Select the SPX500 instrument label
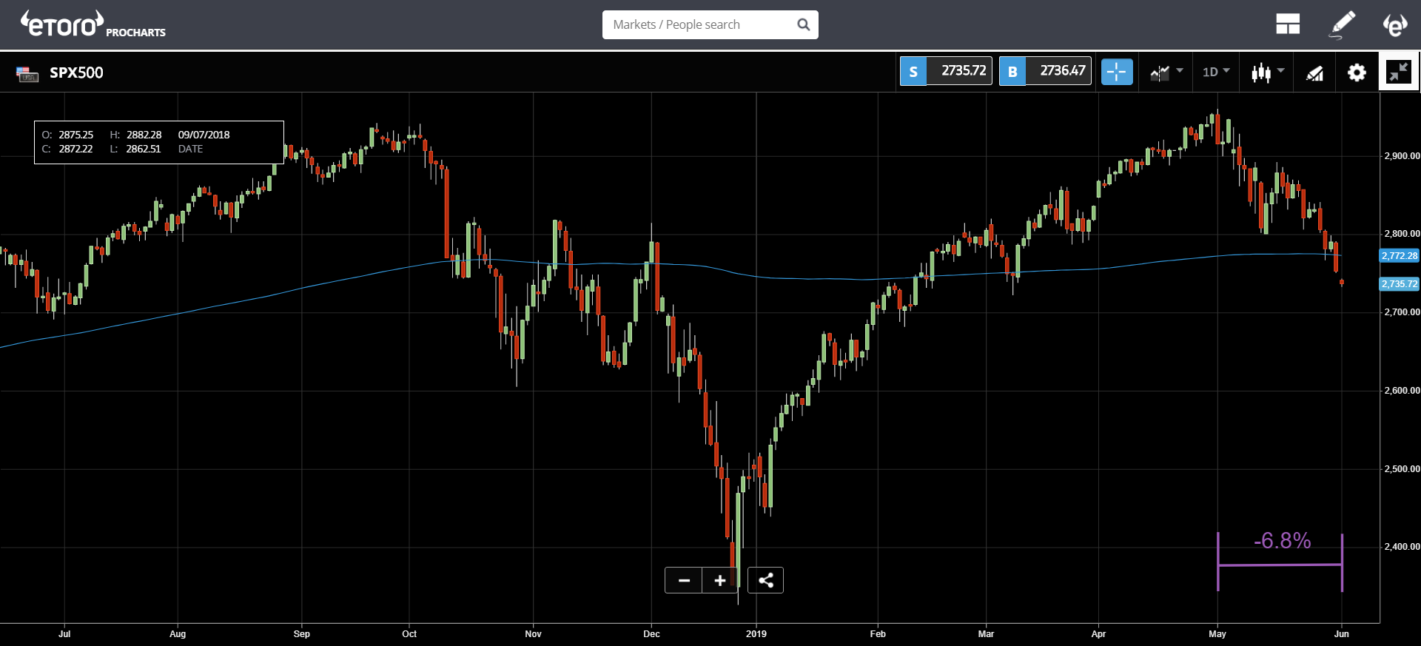 pyautogui.click(x=76, y=73)
